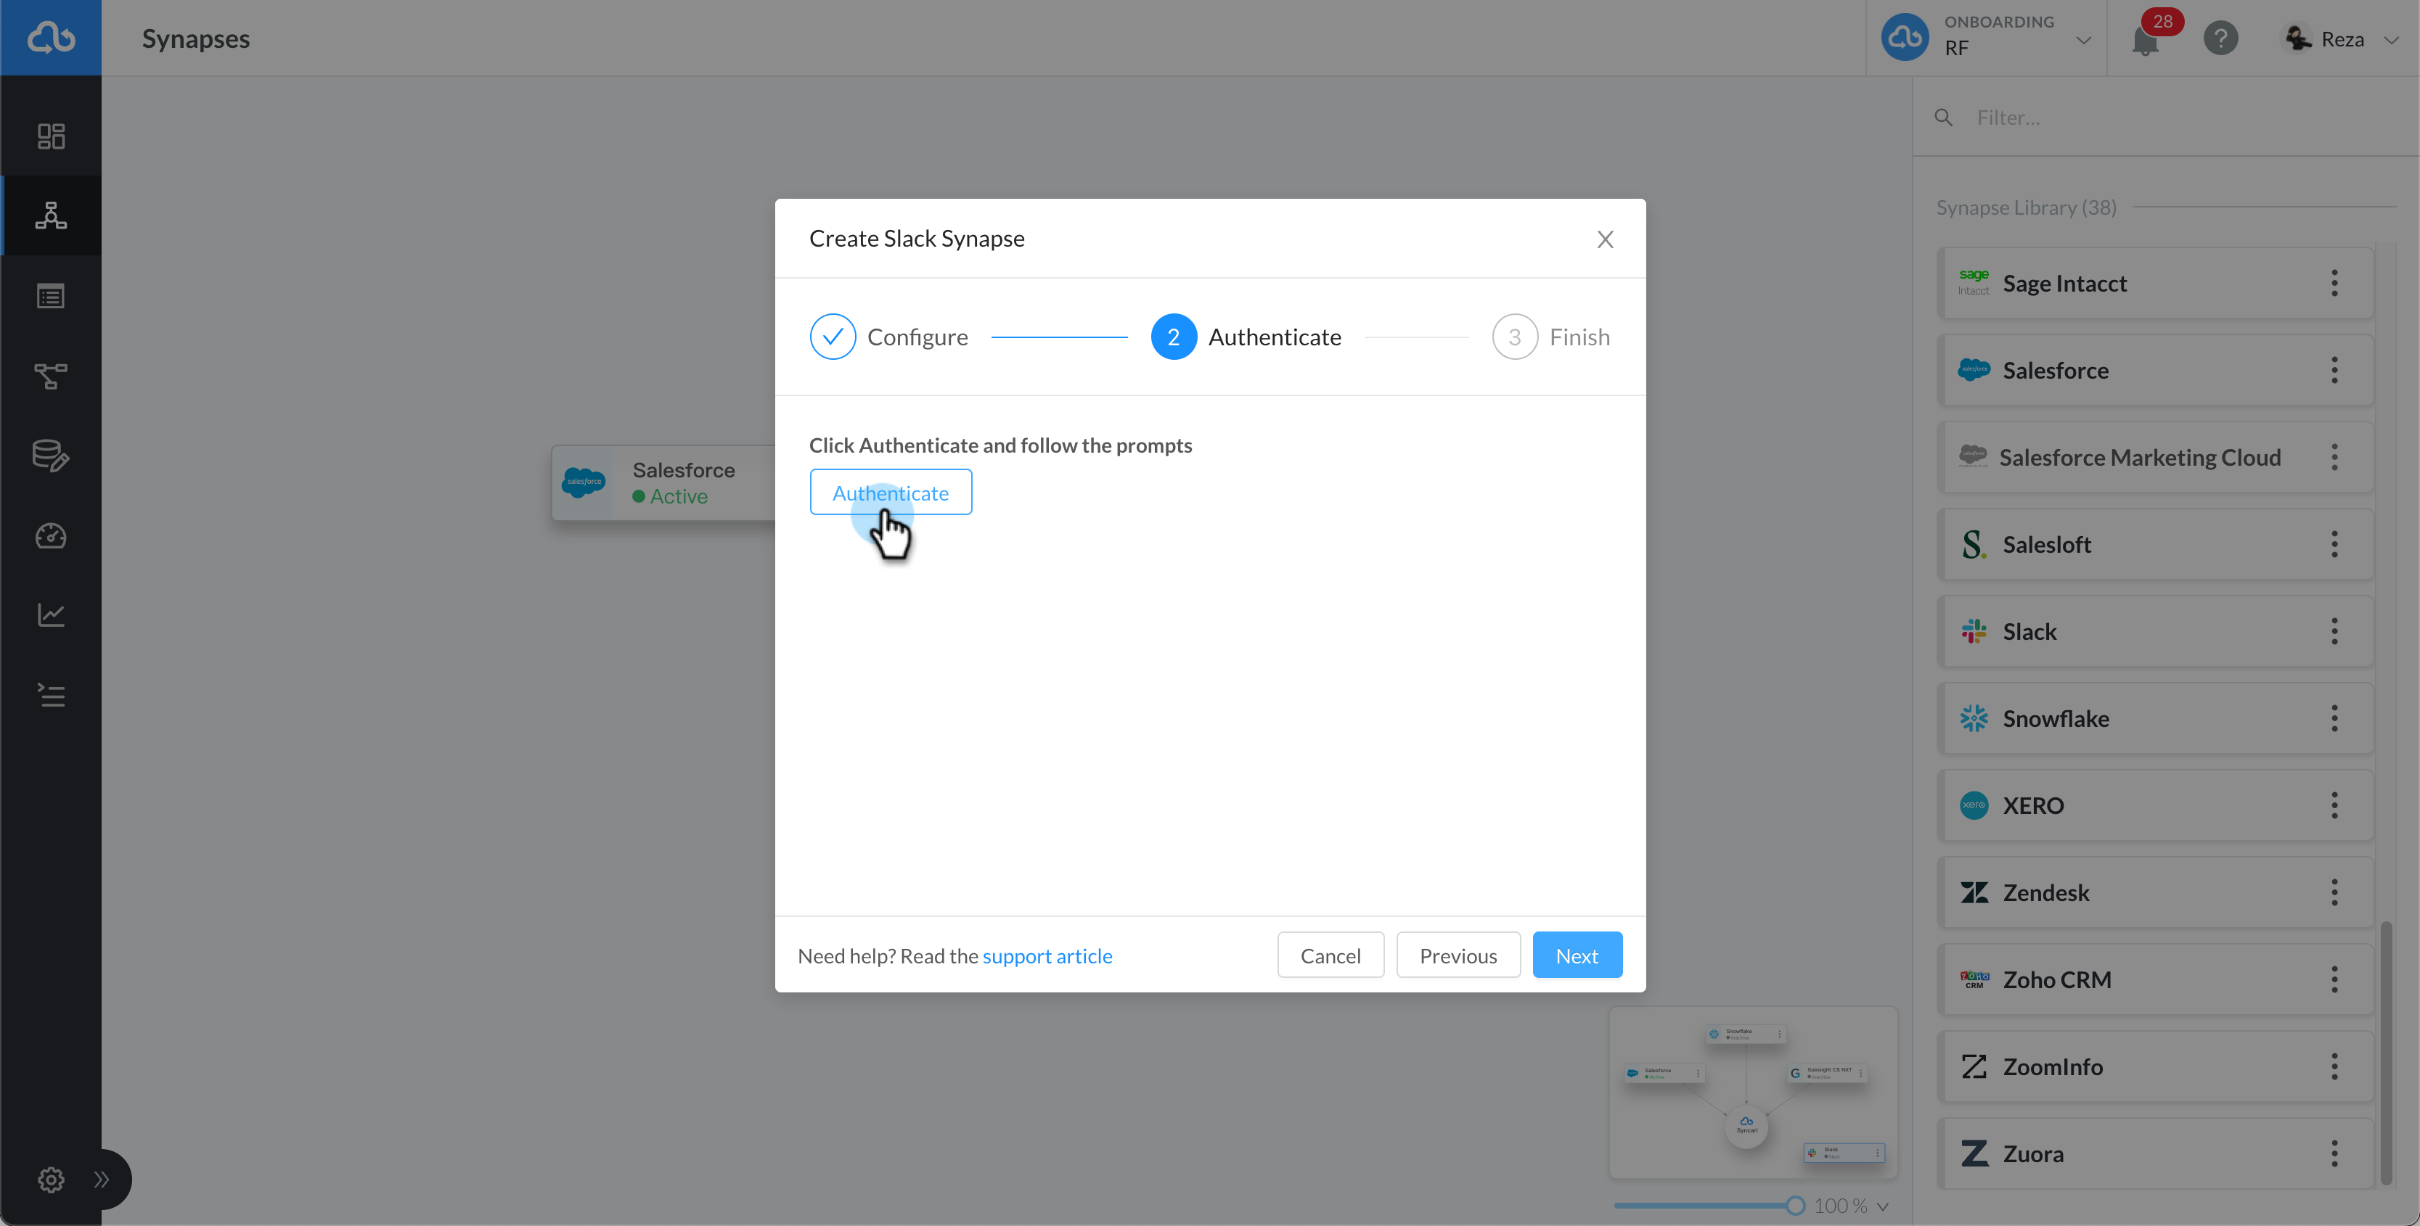The image size is (2420, 1226).
Task: Select the Salesloft synapse card
Action: pyautogui.click(x=2155, y=545)
